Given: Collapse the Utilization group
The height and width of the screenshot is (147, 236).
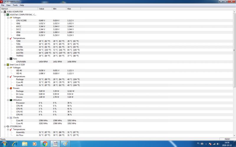Looking at the screenshot, I should pos(8,100).
